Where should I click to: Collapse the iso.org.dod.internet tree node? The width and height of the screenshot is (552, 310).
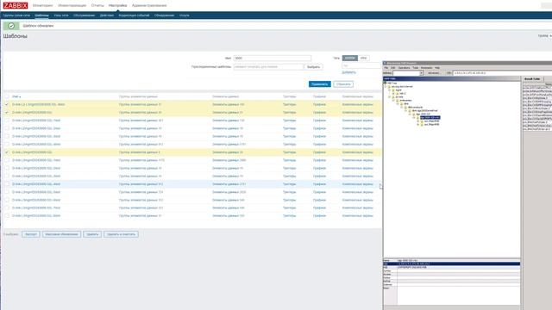pyautogui.click(x=386, y=86)
